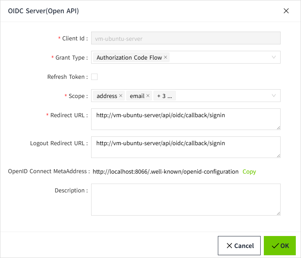Click the openid-configuration URL text

165,172
